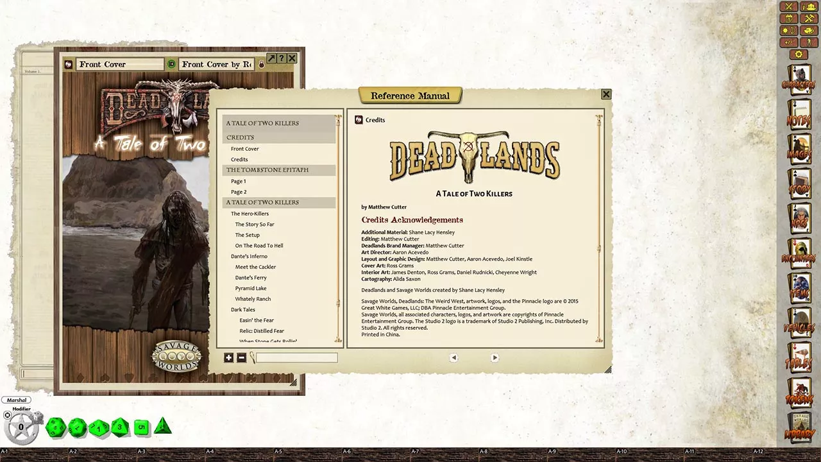821x462 pixels.
Task: Open Dante's Inferno entry
Action: click(249, 256)
